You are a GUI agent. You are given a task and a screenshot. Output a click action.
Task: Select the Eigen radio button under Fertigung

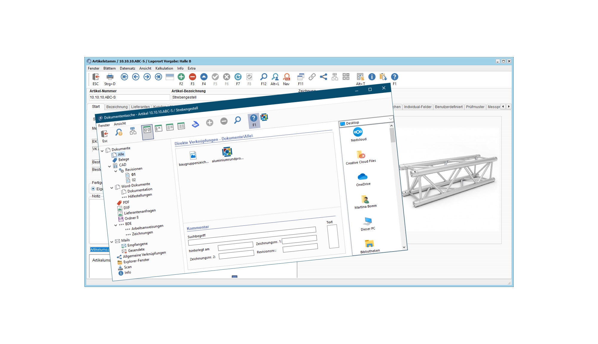(93, 189)
